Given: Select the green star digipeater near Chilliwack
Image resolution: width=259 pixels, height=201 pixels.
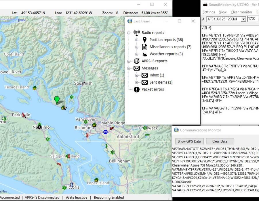Looking at the screenshot, I should pos(145,128).
